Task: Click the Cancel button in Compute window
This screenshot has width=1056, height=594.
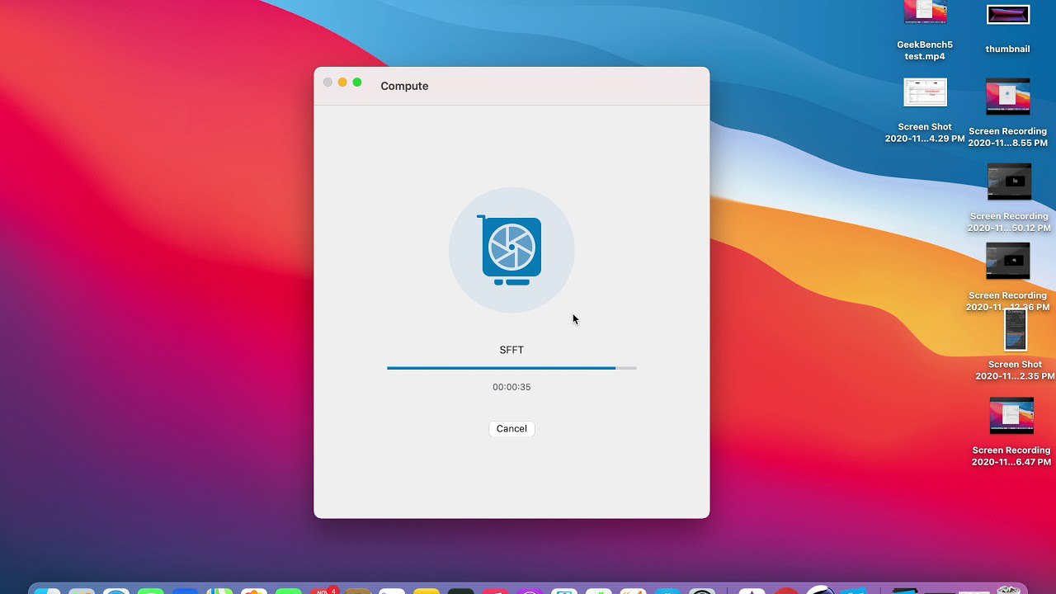Action: click(x=511, y=428)
